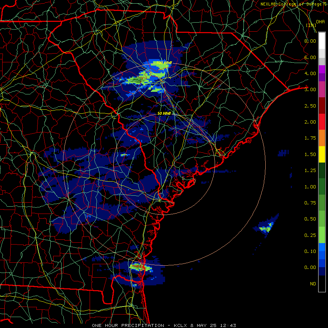
Task: Click the 0.00 legend value
Action: (310, 268)
